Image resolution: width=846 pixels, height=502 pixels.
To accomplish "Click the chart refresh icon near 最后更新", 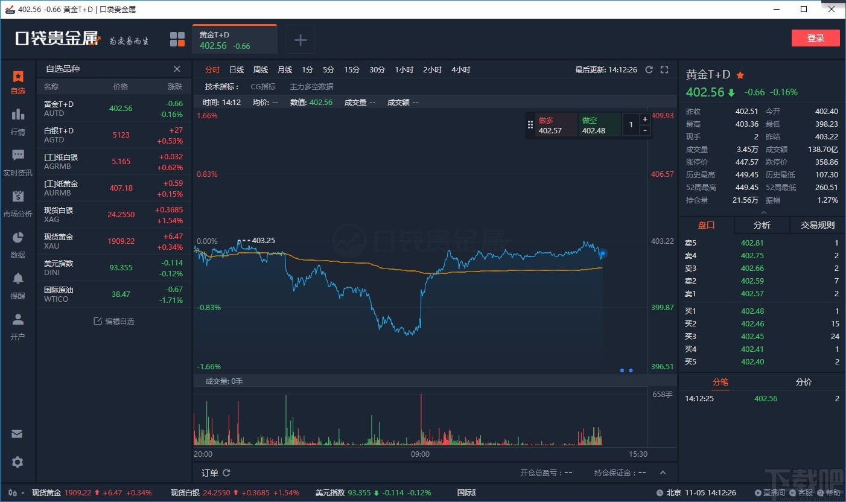I will click(649, 69).
